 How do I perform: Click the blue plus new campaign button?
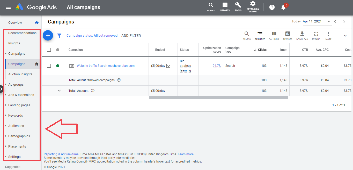48,36
